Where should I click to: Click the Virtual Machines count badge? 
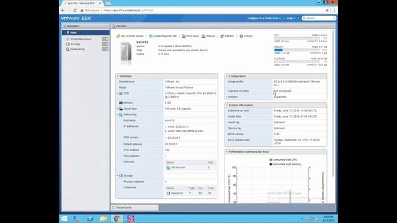point(105,39)
